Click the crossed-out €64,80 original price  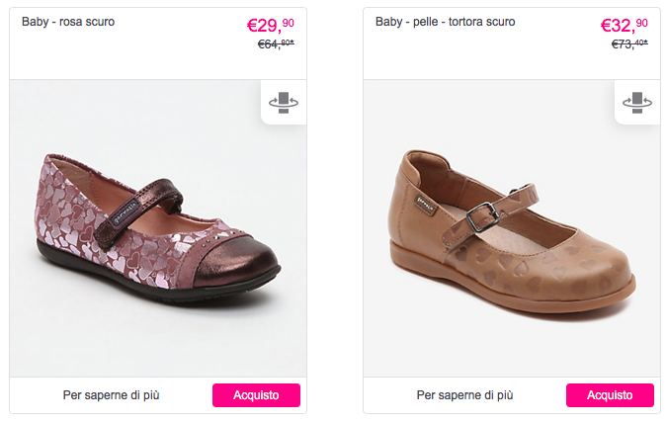click(276, 44)
